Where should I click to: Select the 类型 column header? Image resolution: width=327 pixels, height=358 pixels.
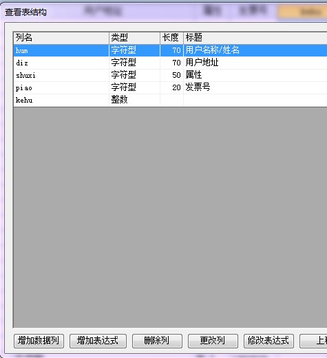[x=134, y=38]
